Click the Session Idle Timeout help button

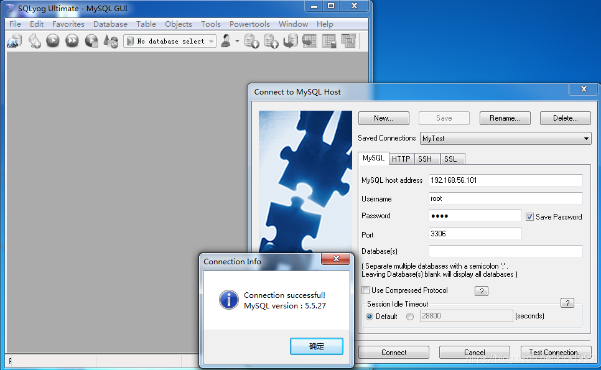(x=567, y=303)
